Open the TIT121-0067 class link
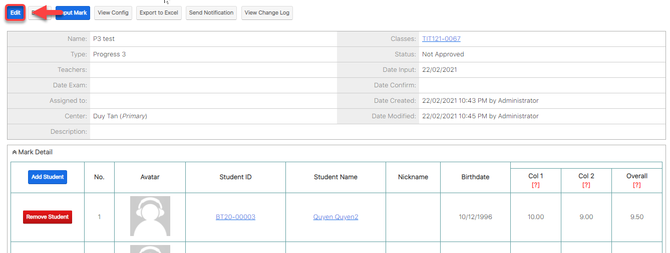Screen dimensions: 670x253 pyautogui.click(x=441, y=39)
